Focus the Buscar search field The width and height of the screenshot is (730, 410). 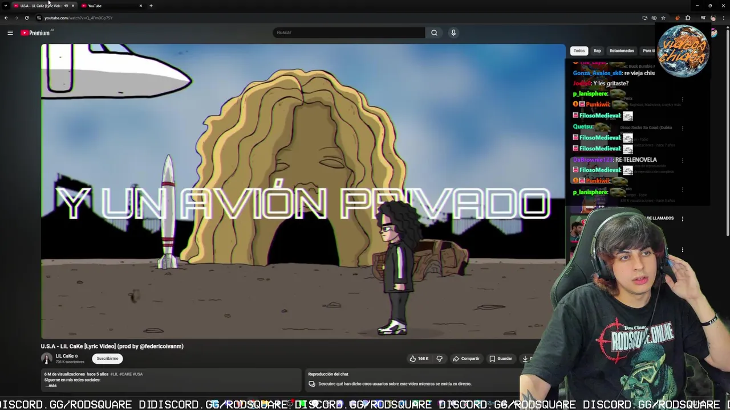tap(349, 32)
